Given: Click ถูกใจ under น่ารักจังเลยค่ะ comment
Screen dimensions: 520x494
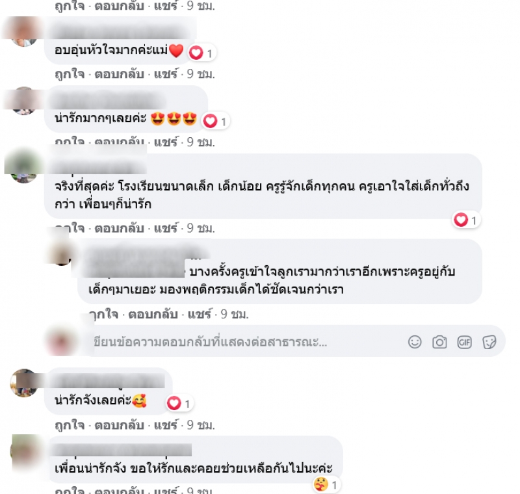Looking at the screenshot, I should tap(70, 425).
